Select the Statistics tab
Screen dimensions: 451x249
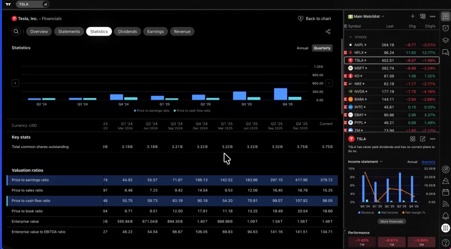pyautogui.click(x=99, y=32)
